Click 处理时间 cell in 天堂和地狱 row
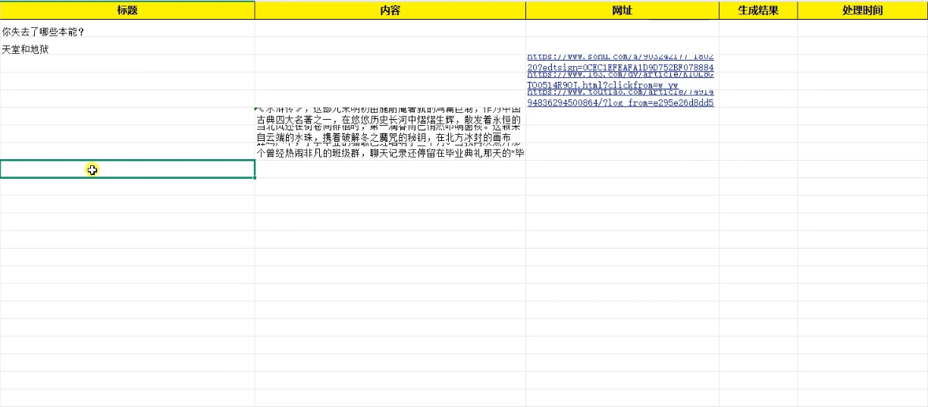 [862, 49]
